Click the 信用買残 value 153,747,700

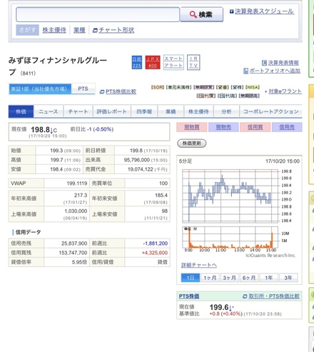click(73, 253)
